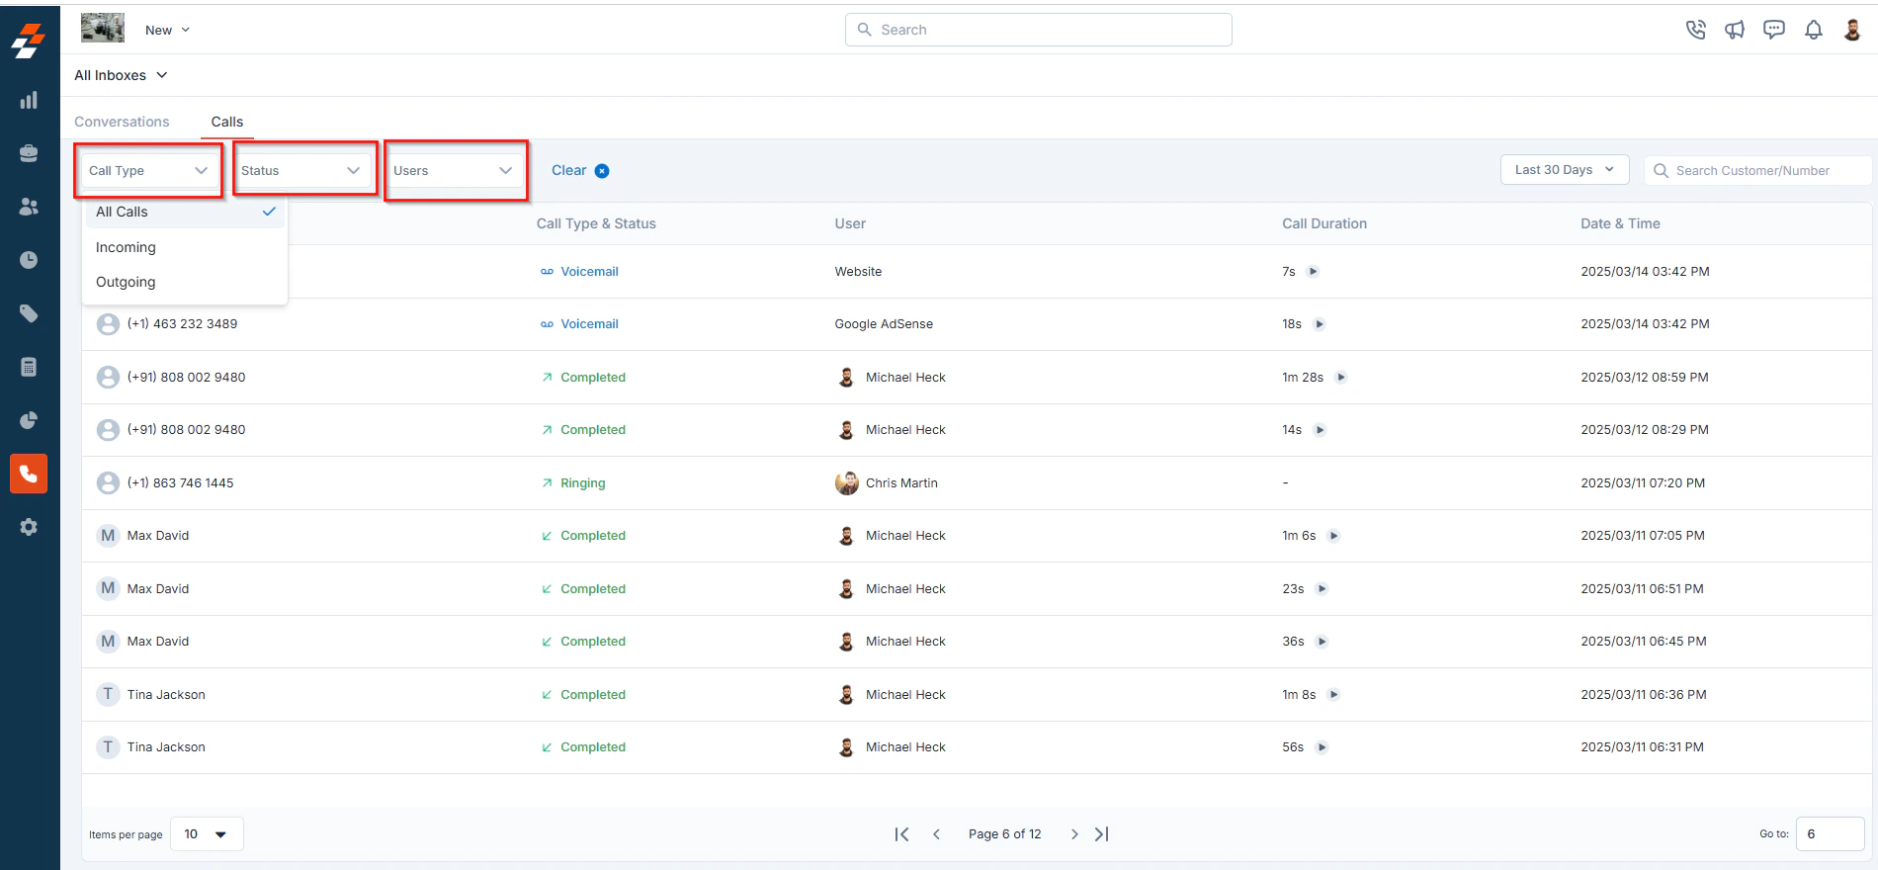The image size is (1878, 870).
Task: Play recording of the 1m 8s call
Action: click(x=1333, y=694)
